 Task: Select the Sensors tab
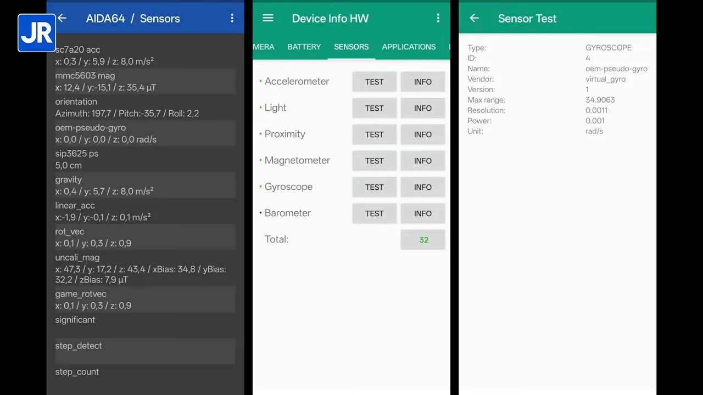pos(351,47)
